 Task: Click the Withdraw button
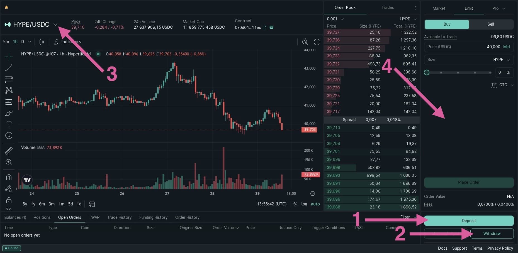pos(492,234)
